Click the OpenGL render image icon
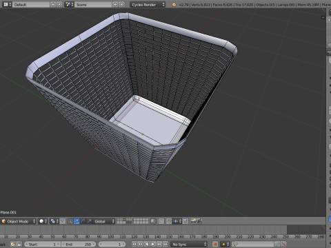Screen dimensions: 331x248 (193, 221)
